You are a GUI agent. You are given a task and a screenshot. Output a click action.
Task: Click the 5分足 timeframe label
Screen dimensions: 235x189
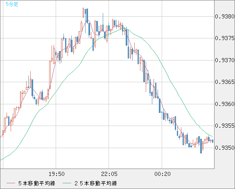[12, 4]
